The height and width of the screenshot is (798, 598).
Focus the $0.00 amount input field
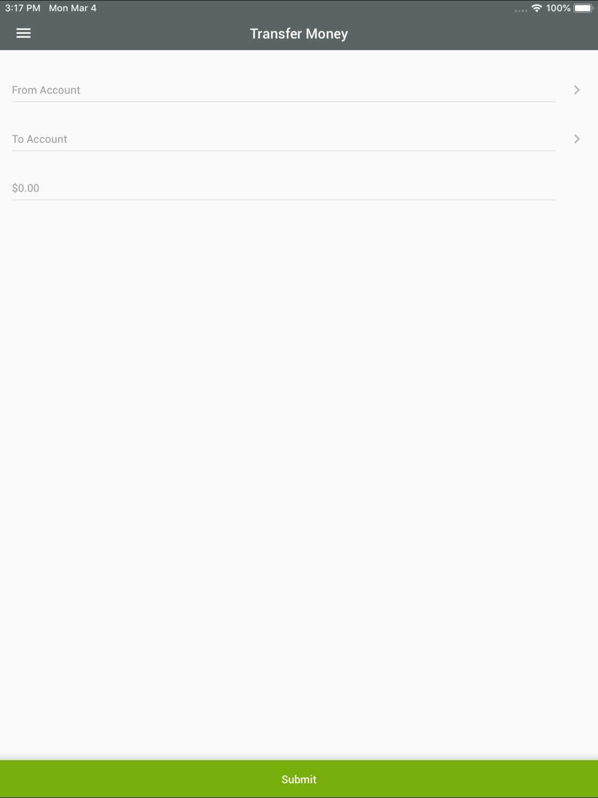283,188
